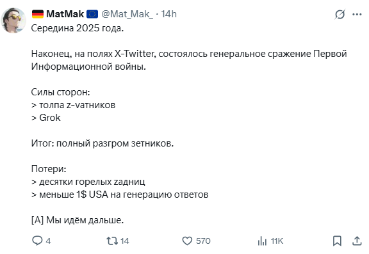Like the post with the heart icon

click(x=187, y=241)
